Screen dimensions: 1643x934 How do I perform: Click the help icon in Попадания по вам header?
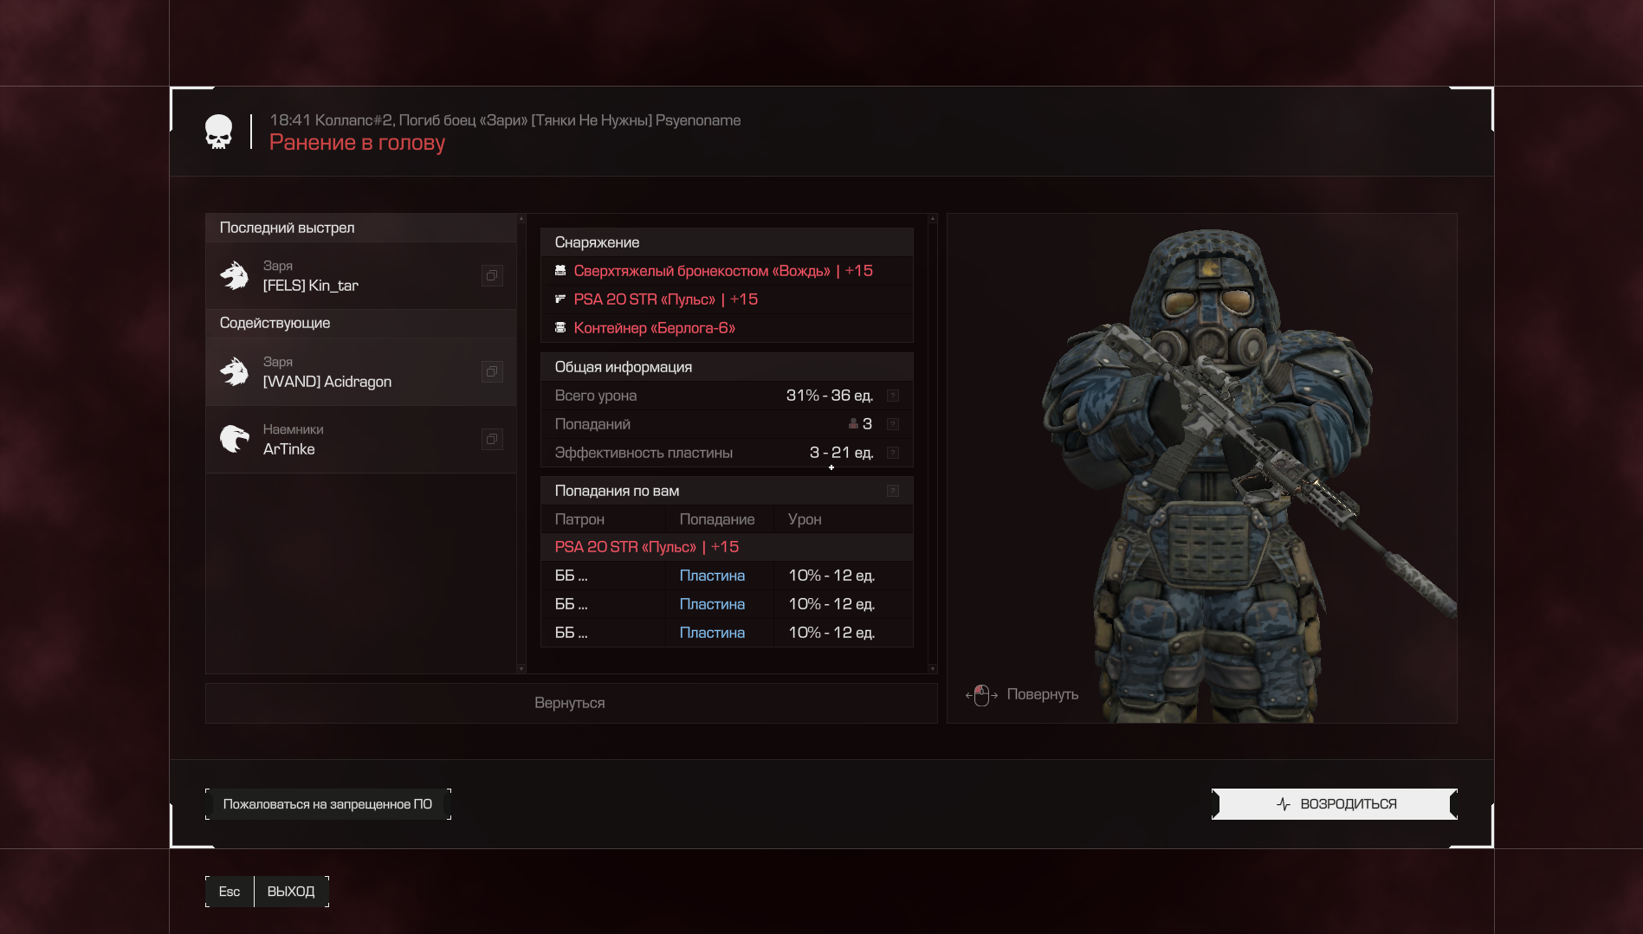click(893, 491)
